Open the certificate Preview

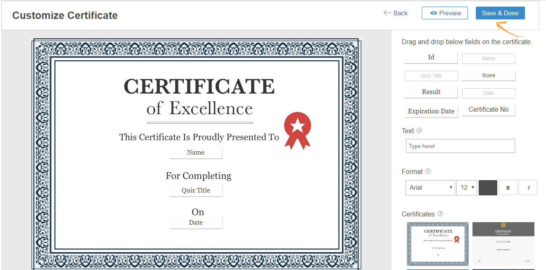tap(445, 13)
